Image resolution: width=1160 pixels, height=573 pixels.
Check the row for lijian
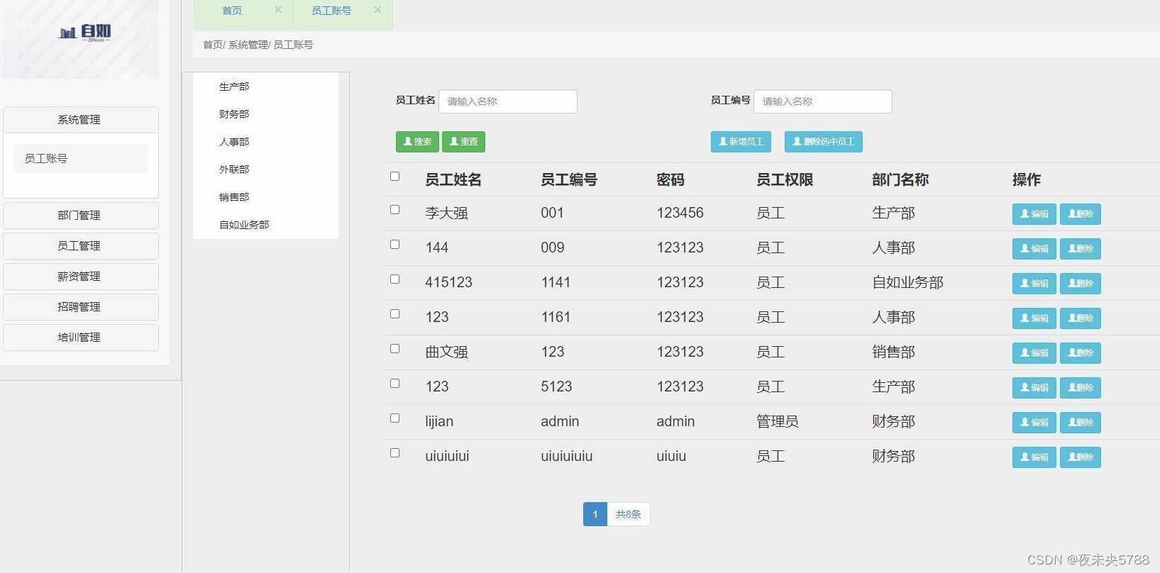[395, 418]
